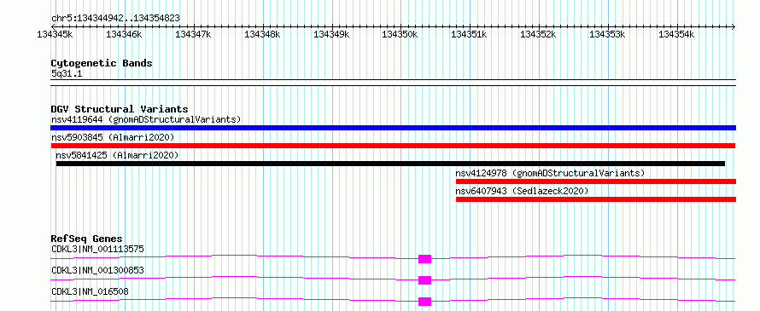This screenshot has width=760, height=311.
Task: Open CDKL3|NM_016508 transcript label
Action: (x=91, y=291)
